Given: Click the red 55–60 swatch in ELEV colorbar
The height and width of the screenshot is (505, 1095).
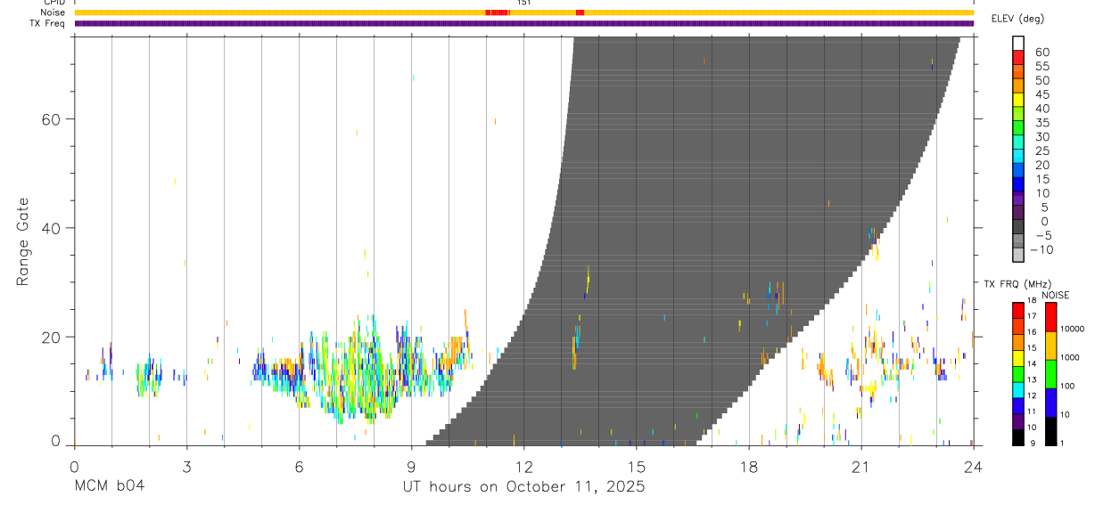Looking at the screenshot, I should (x=1018, y=59).
